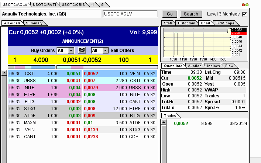The width and height of the screenshot is (261, 163).
Task: Open the TickScope tab
Action: (x=225, y=23)
